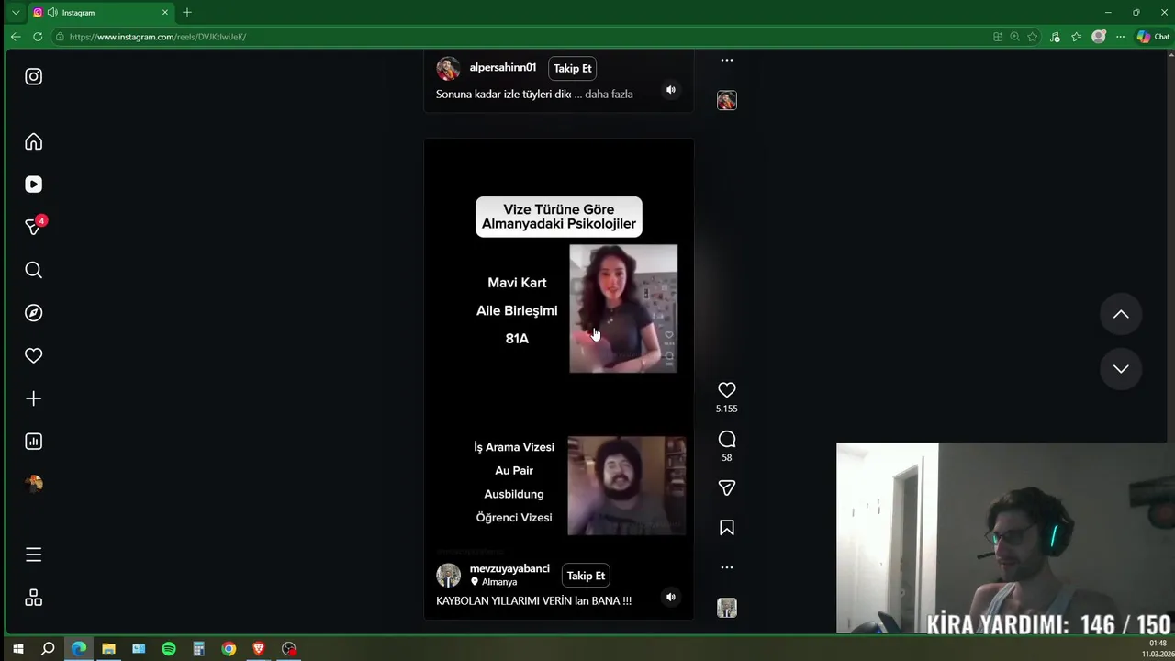Open Edge Settings and more menu
Viewport: 1175px width, 661px height.
tap(1120, 37)
